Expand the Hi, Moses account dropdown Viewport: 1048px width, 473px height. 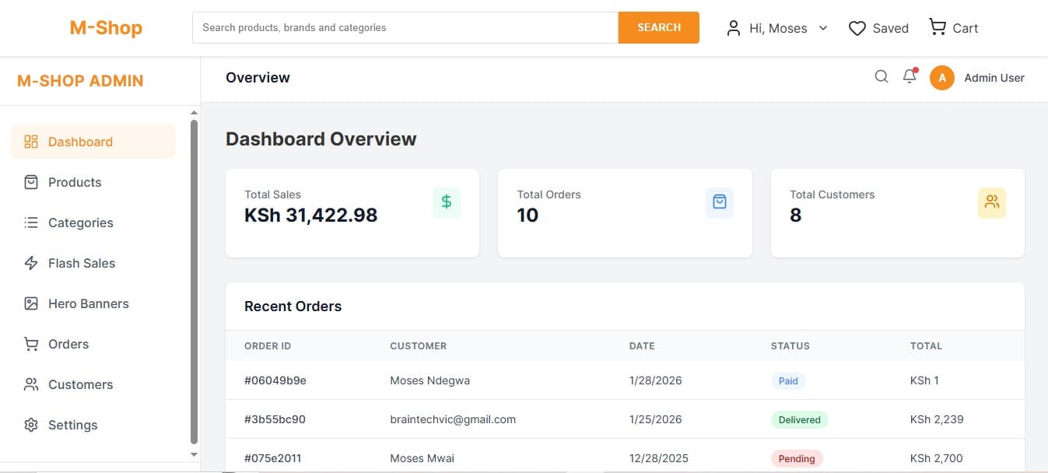823,28
